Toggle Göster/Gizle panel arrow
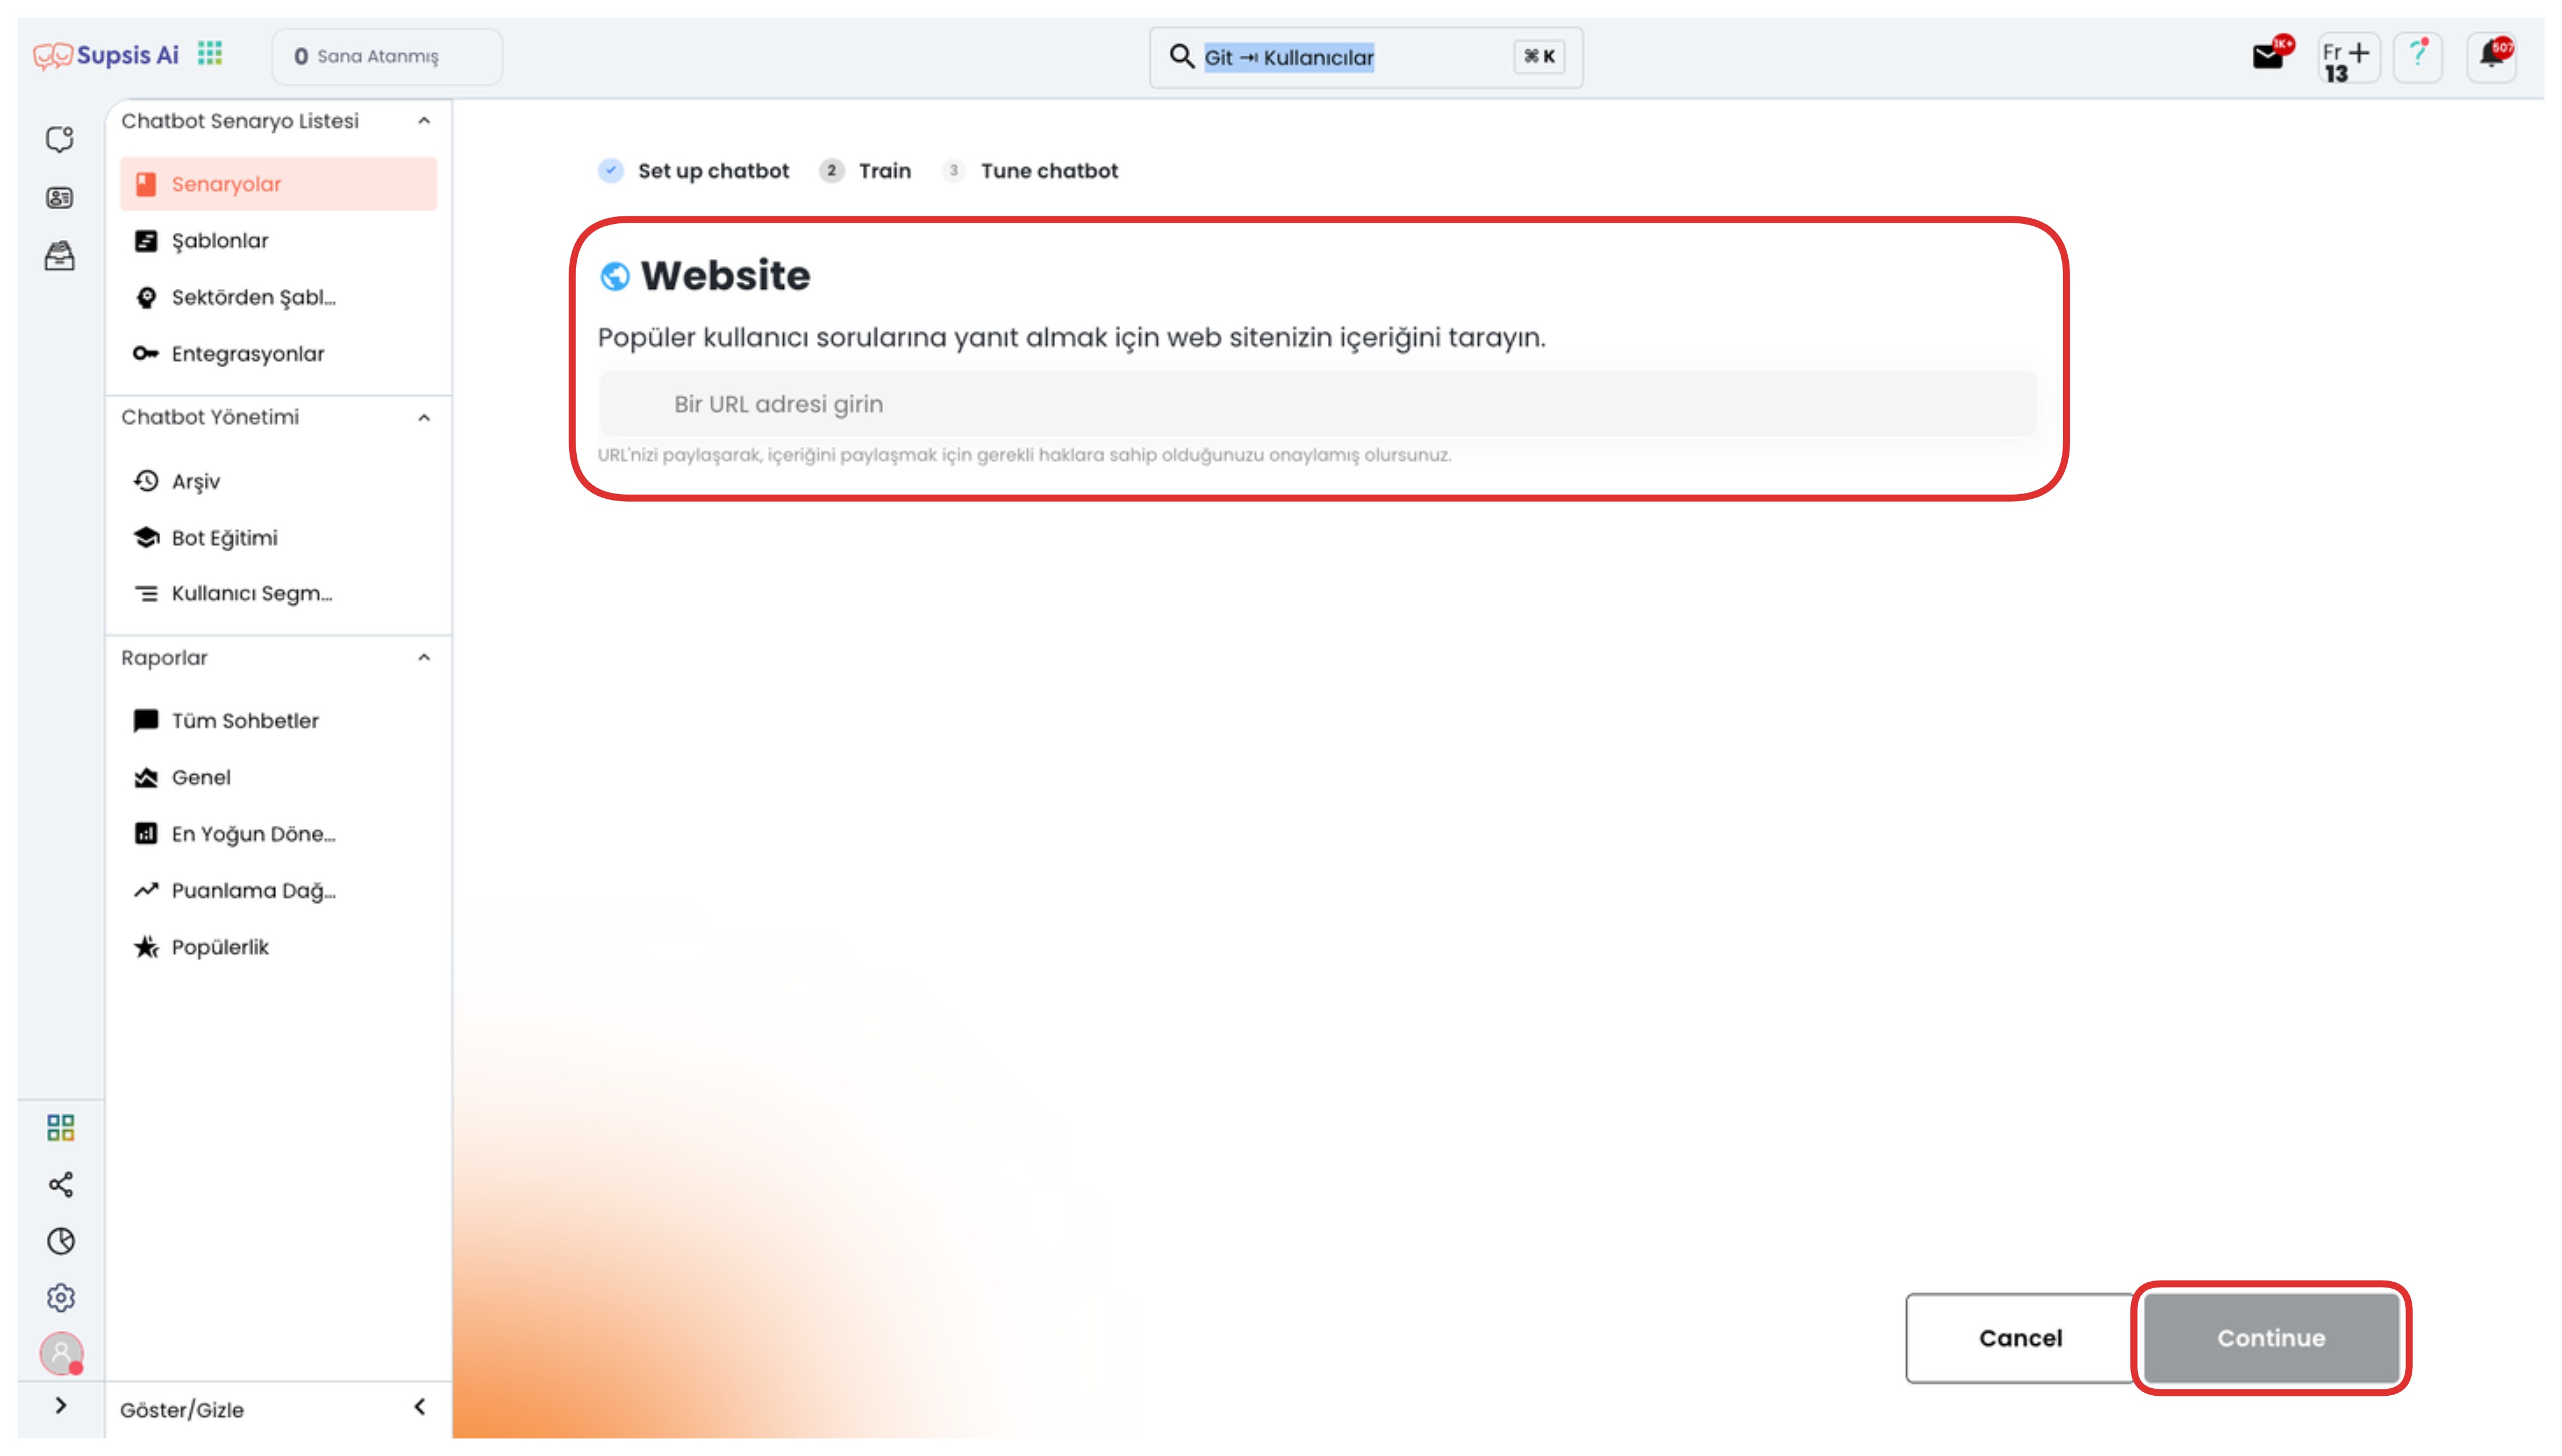Image resolution: width=2562 pixels, height=1456 pixels. [x=420, y=1407]
